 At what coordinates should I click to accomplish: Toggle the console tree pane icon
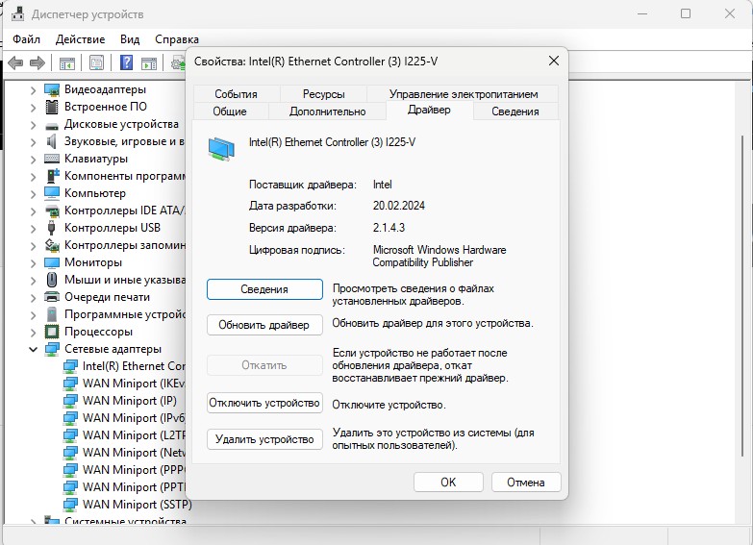[66, 62]
